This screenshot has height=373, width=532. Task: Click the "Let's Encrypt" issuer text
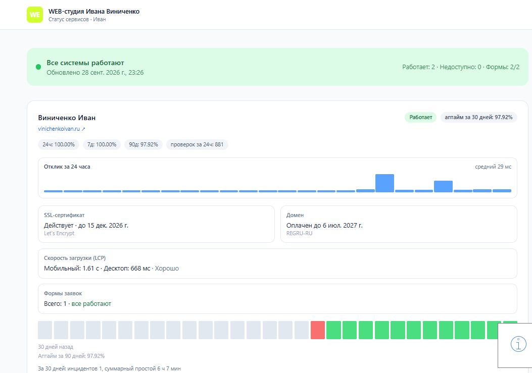click(59, 233)
